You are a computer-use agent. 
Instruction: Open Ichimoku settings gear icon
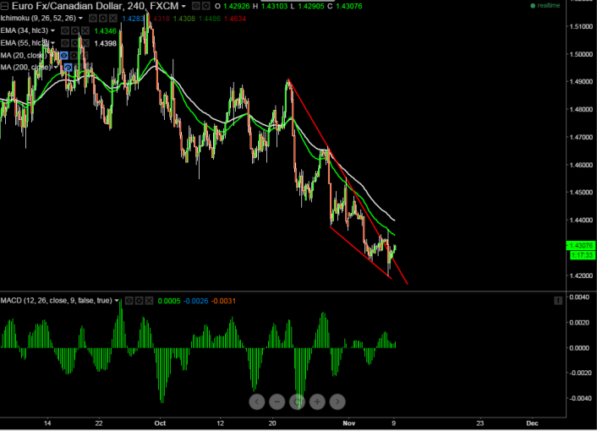103,19
